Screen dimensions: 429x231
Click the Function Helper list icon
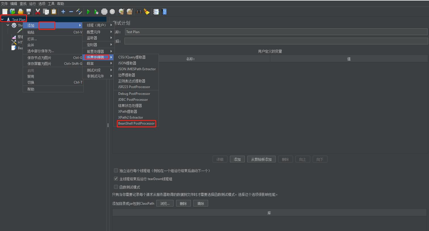156,12
